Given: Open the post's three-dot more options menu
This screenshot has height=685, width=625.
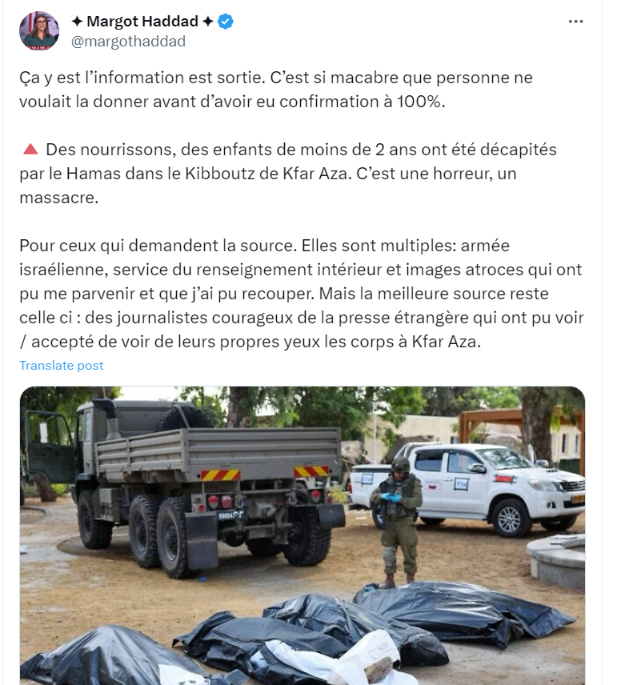Looking at the screenshot, I should [x=575, y=22].
